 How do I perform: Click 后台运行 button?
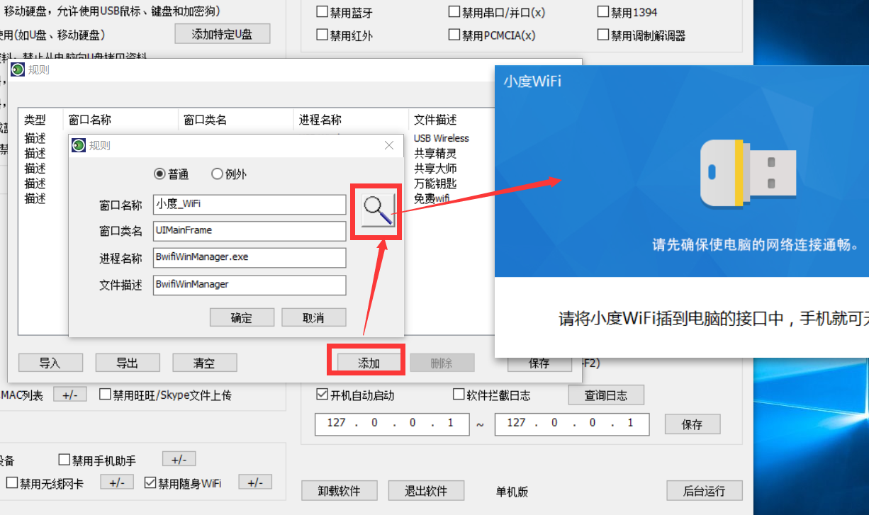[x=705, y=490]
